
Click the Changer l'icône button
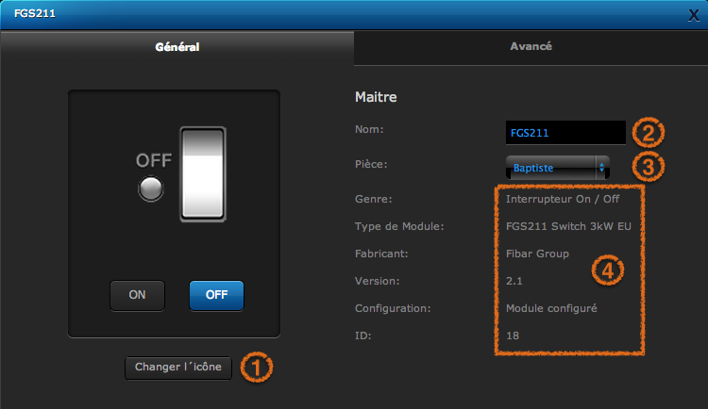pos(178,368)
